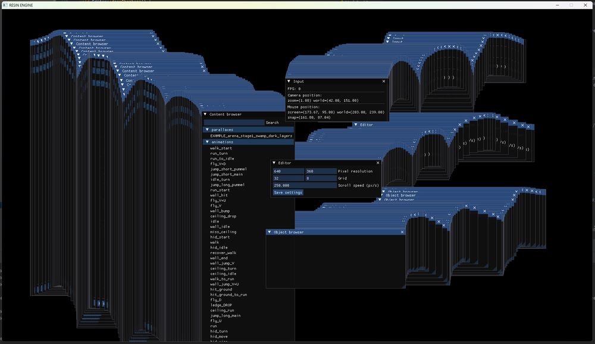Select the "recover_walk" animation
595x344 pixels.
pos(223,253)
